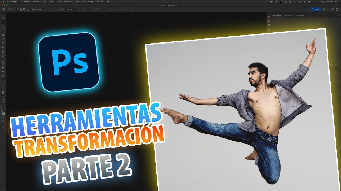Select the Brush tool
341x191 pixels.
pyautogui.click(x=3, y=47)
